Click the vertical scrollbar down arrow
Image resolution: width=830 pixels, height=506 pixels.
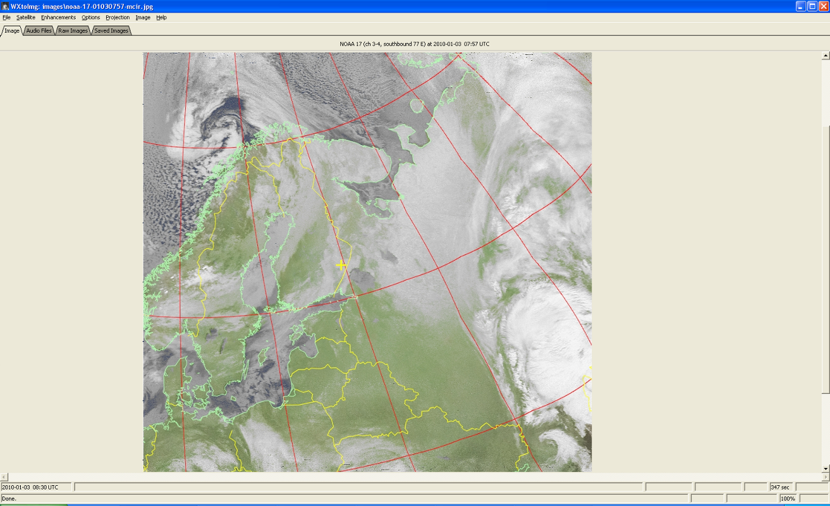tap(825, 468)
